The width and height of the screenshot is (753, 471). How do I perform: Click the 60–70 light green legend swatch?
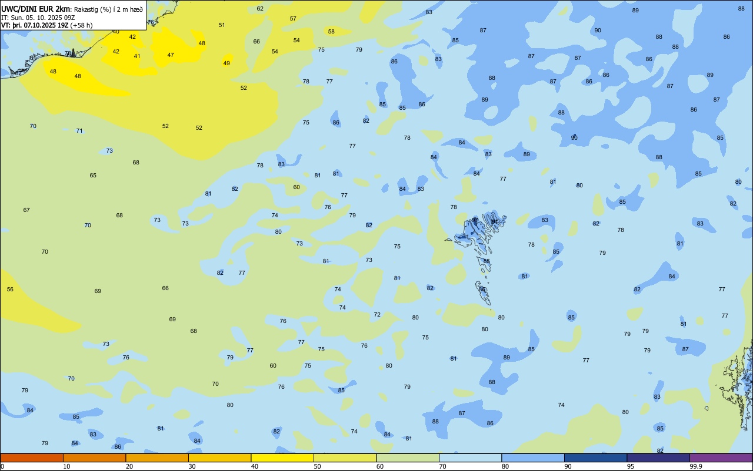coord(408,457)
